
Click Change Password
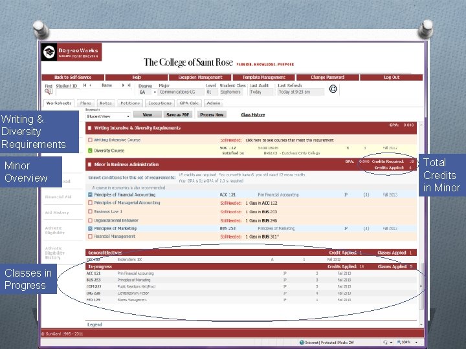pos(327,77)
